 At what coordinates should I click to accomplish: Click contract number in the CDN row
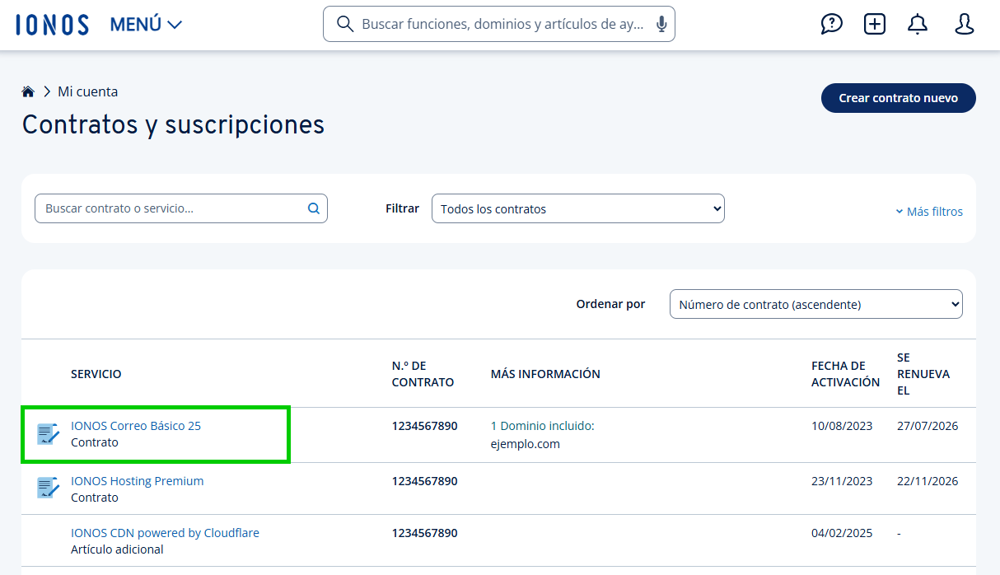[425, 533]
